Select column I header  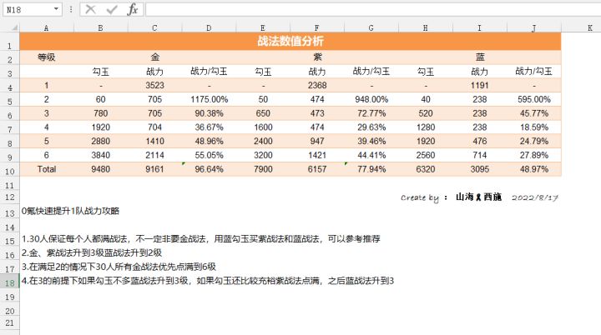[x=479, y=28]
